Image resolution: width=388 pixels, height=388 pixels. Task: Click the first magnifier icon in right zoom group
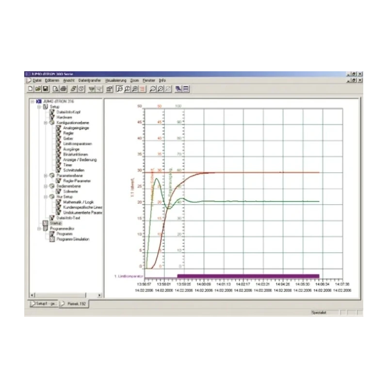point(153,89)
